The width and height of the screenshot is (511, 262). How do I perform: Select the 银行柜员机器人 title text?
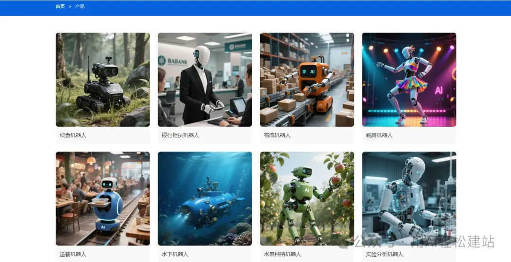(x=180, y=135)
